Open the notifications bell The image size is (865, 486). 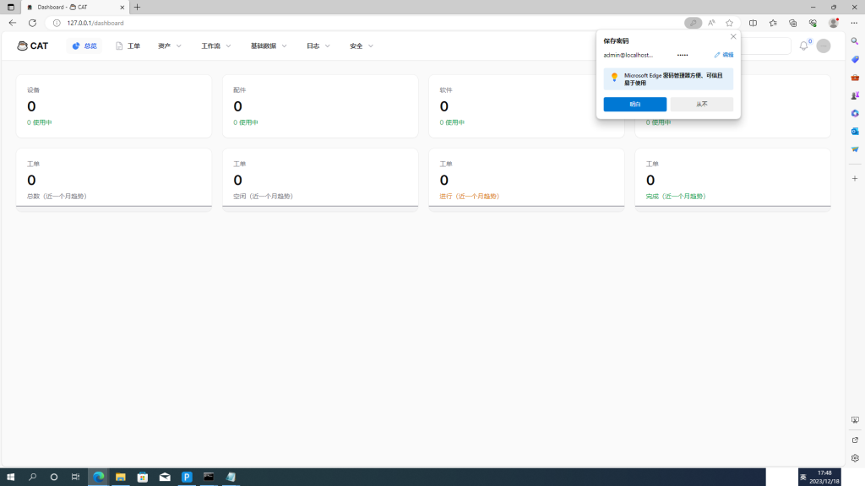804,46
